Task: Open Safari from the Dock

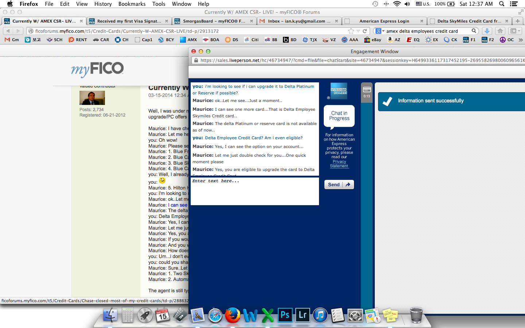Action: tap(215, 316)
